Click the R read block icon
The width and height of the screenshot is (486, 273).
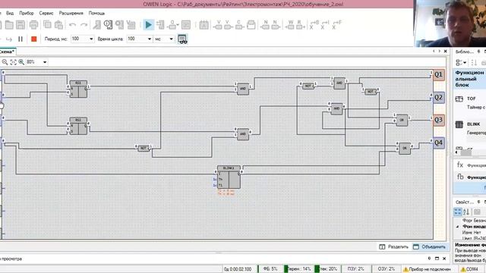pos(300,25)
